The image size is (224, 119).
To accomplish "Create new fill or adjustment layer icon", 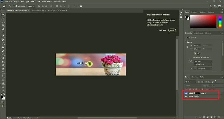I will click(208, 117).
